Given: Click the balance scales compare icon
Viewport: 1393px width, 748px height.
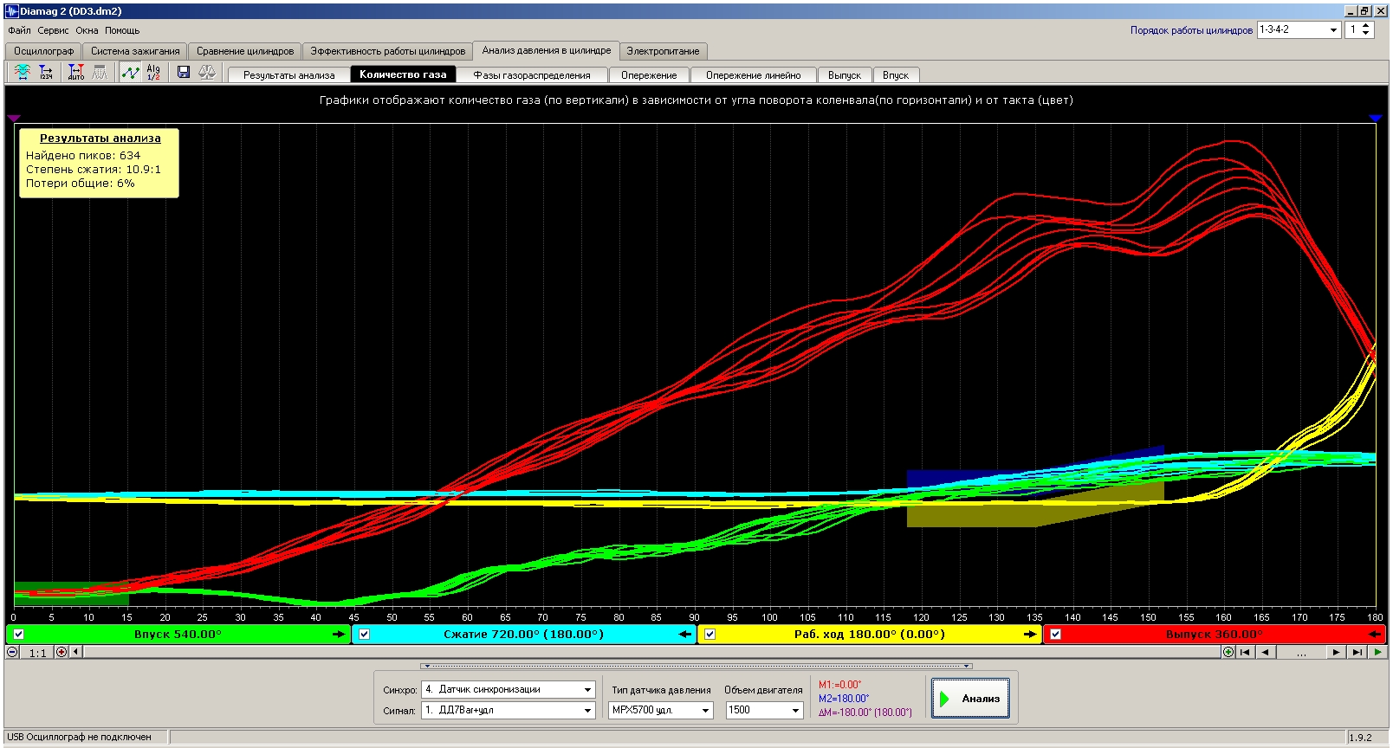Looking at the screenshot, I should tap(207, 72).
